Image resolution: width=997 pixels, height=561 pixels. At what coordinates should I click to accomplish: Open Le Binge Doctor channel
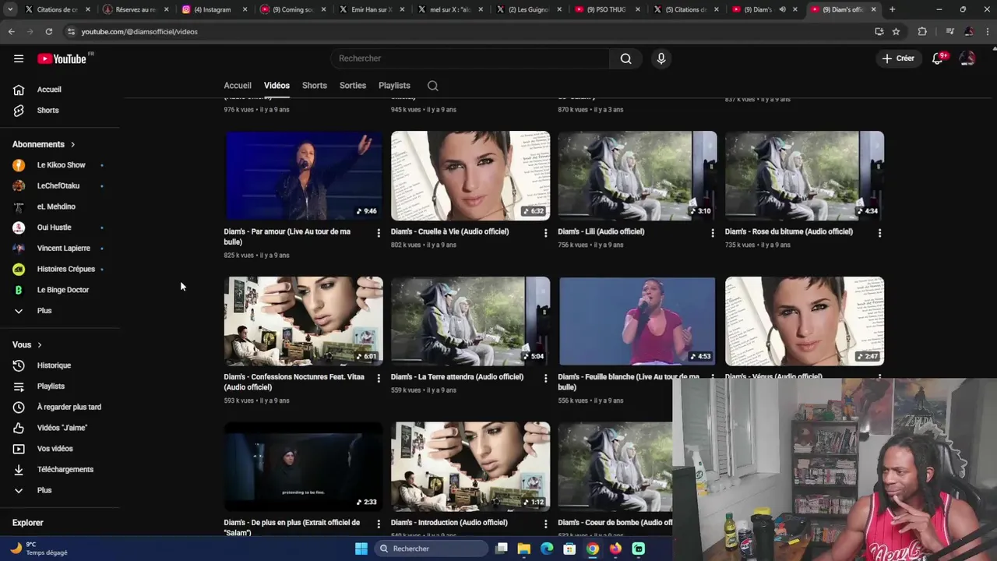[62, 290]
